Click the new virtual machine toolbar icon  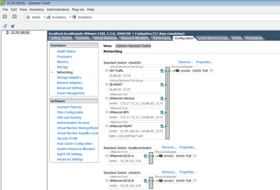click(5, 26)
